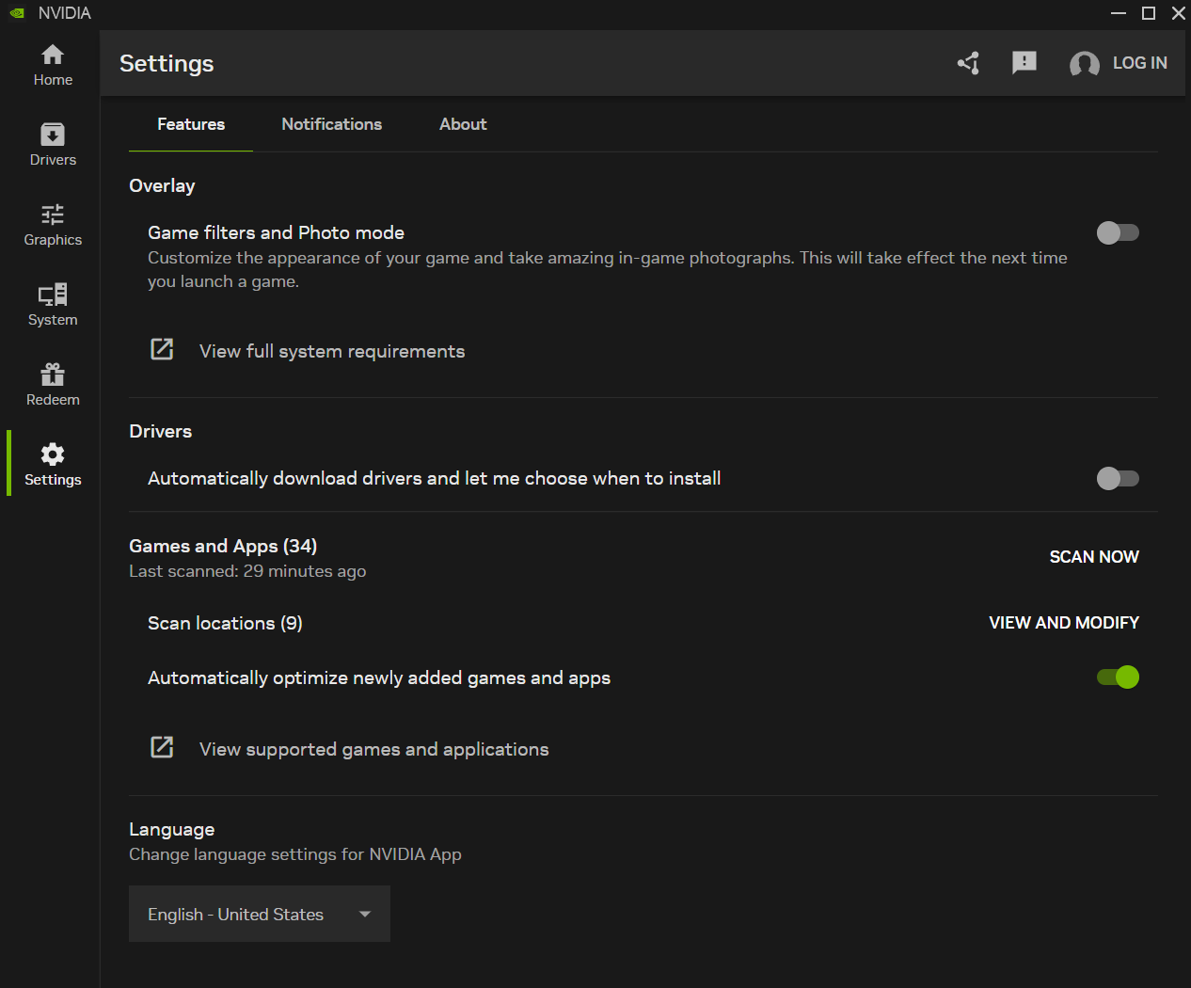Switch to the About tab

(x=463, y=124)
